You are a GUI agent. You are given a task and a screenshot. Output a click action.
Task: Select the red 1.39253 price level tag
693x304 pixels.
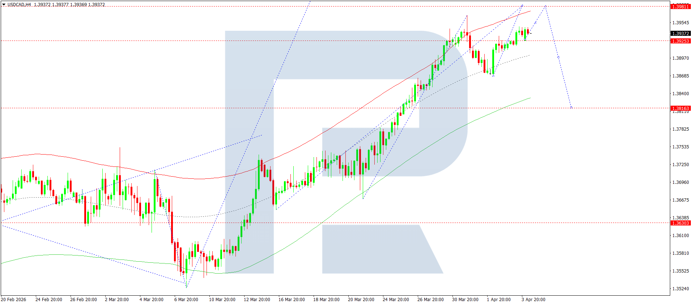click(680, 41)
